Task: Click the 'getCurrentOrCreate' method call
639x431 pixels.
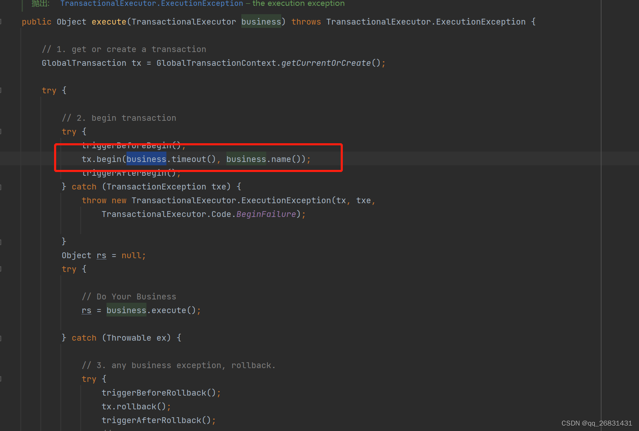Action: [x=326, y=63]
